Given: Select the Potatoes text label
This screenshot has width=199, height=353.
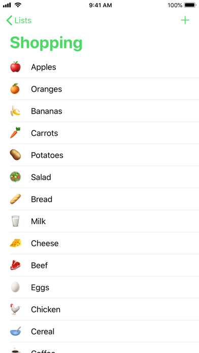Looking at the screenshot, I should pyautogui.click(x=47, y=155).
